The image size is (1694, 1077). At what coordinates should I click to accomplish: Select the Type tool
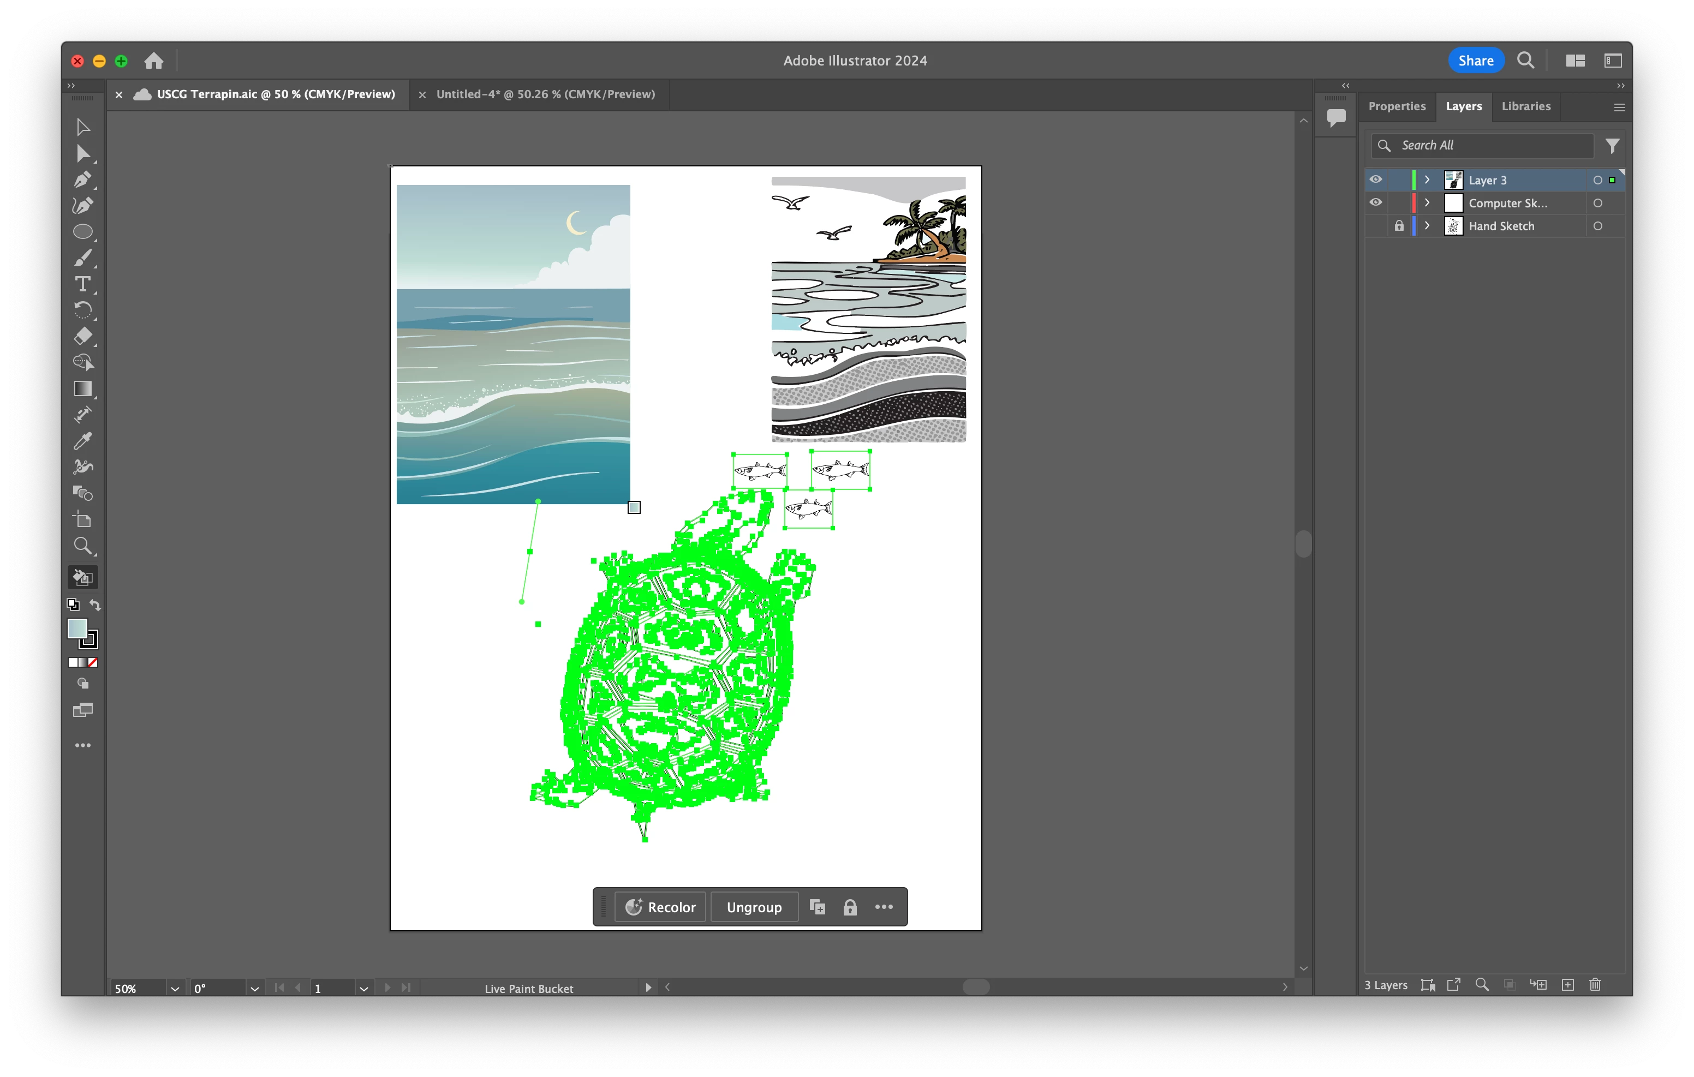click(82, 284)
